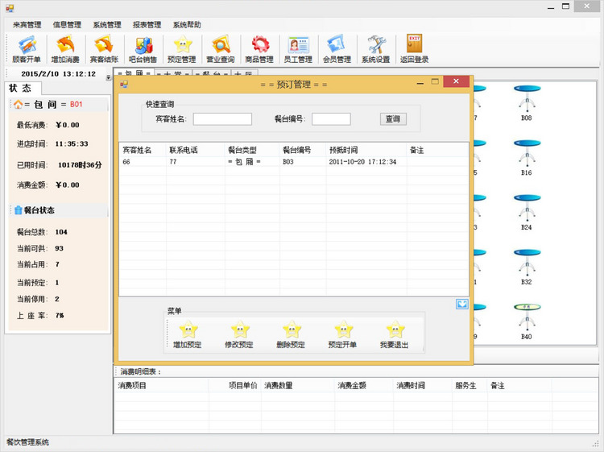This screenshot has height=452, width=604.
Task: Open the 来宾管理 menu
Action: (27, 25)
